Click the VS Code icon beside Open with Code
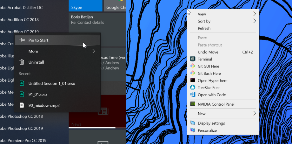The height and width of the screenshot is (144, 292). 193,95
